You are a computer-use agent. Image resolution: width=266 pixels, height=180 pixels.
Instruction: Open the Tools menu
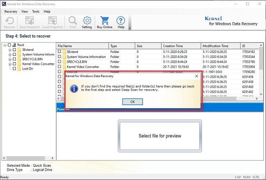[x=36, y=12]
